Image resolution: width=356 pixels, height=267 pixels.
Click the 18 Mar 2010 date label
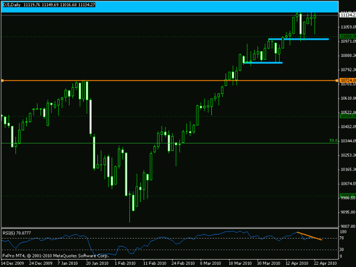[240, 263]
